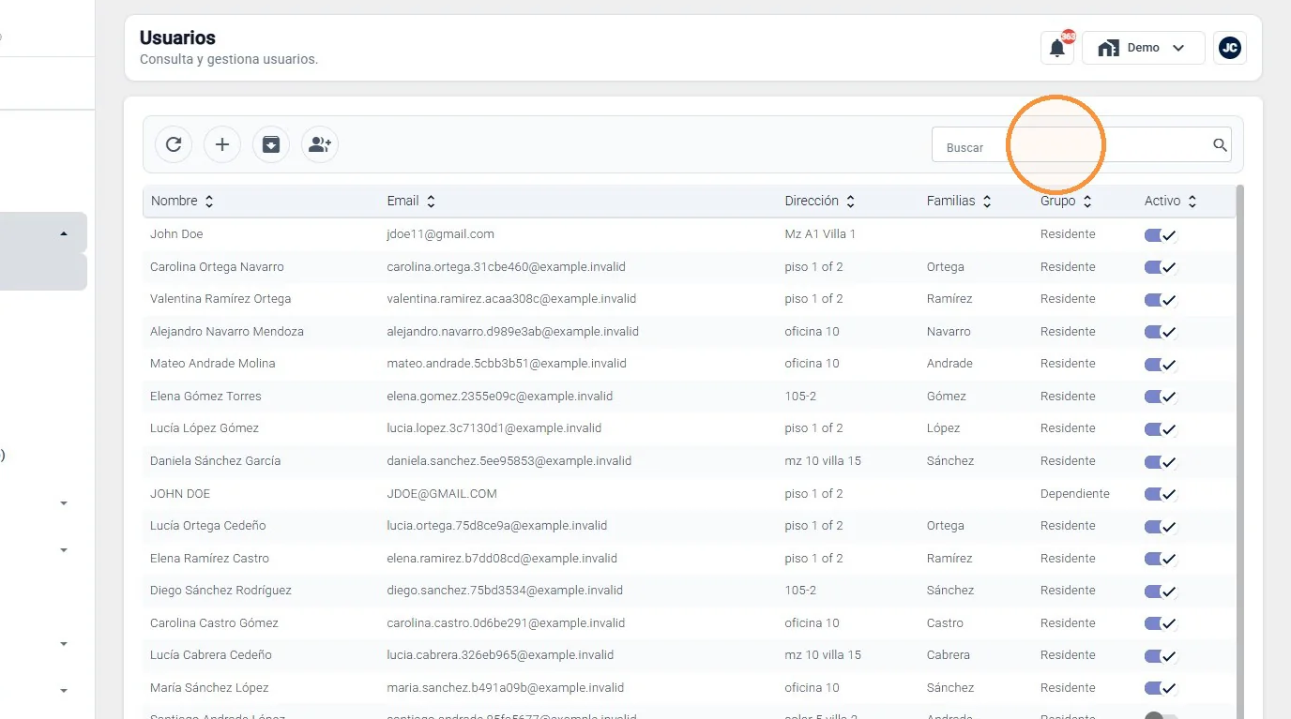Select email carolina.castro.0d6be291@example.invalid
The width and height of the screenshot is (1291, 719).
click(x=506, y=623)
